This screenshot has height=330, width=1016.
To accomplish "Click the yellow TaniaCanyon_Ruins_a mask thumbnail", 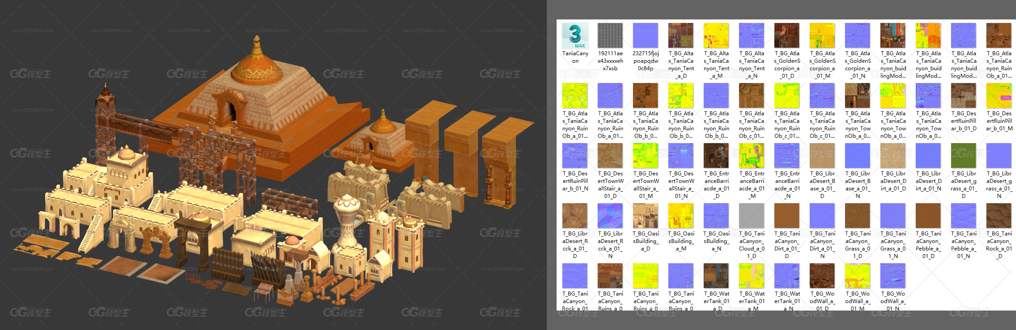I will [645, 276].
